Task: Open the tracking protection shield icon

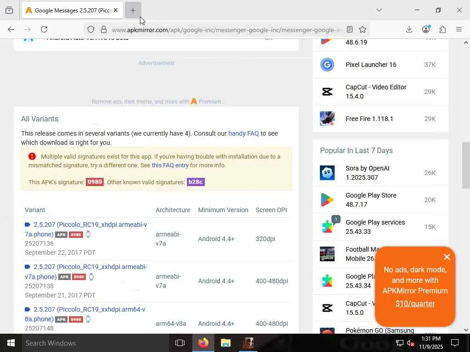Action: tap(91, 29)
